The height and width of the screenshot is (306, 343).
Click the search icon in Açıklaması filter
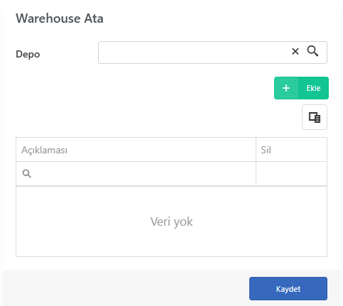point(26,174)
